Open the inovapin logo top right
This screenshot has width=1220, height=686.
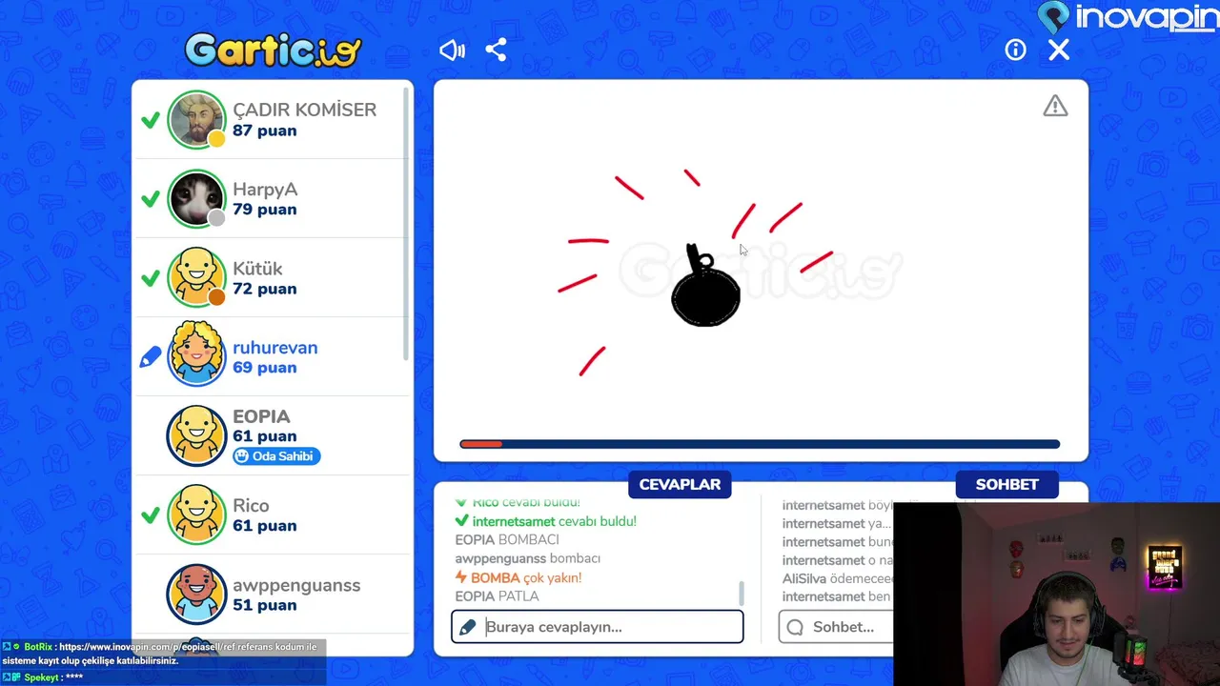click(1128, 17)
